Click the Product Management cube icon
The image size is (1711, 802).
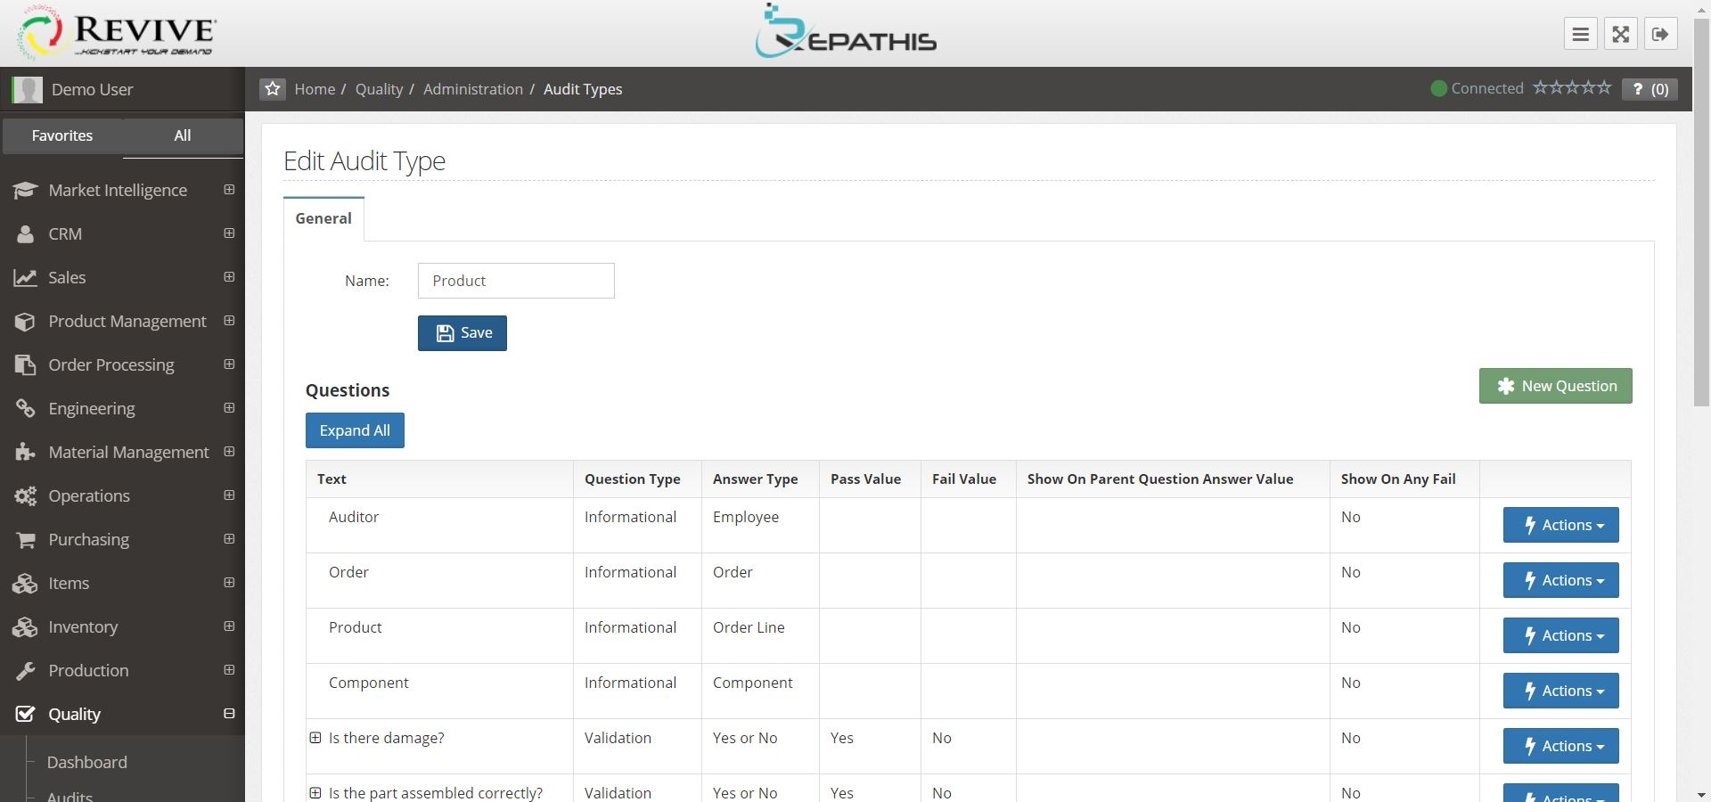pyautogui.click(x=25, y=321)
